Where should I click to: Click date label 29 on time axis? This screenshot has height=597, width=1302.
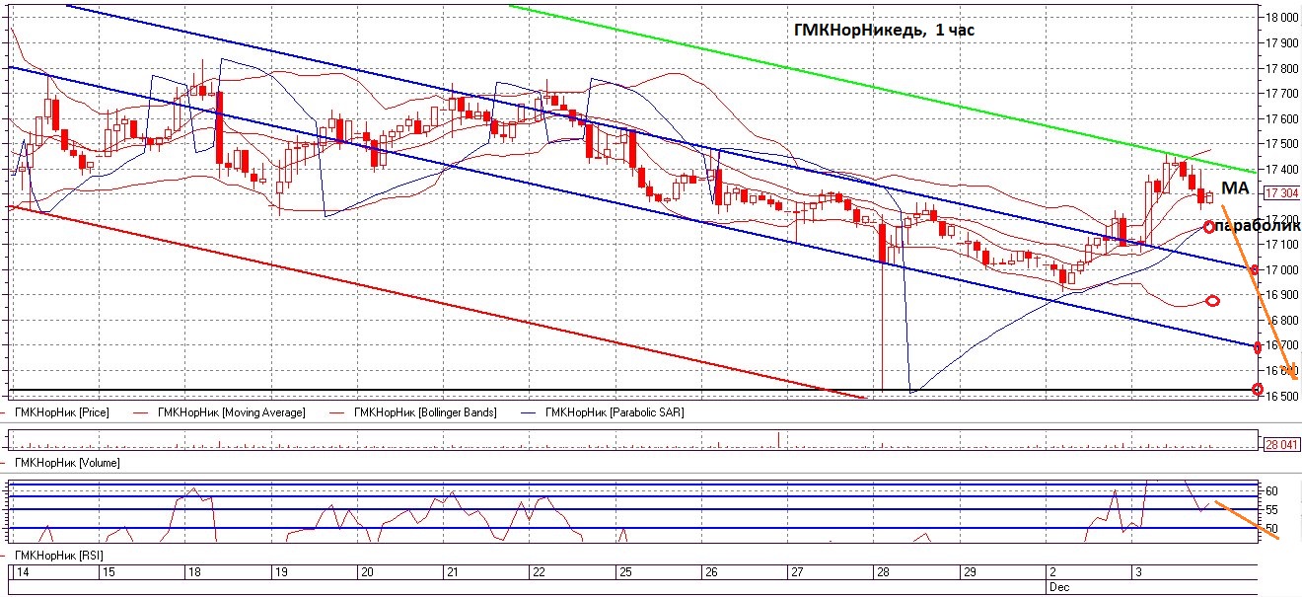(x=970, y=572)
